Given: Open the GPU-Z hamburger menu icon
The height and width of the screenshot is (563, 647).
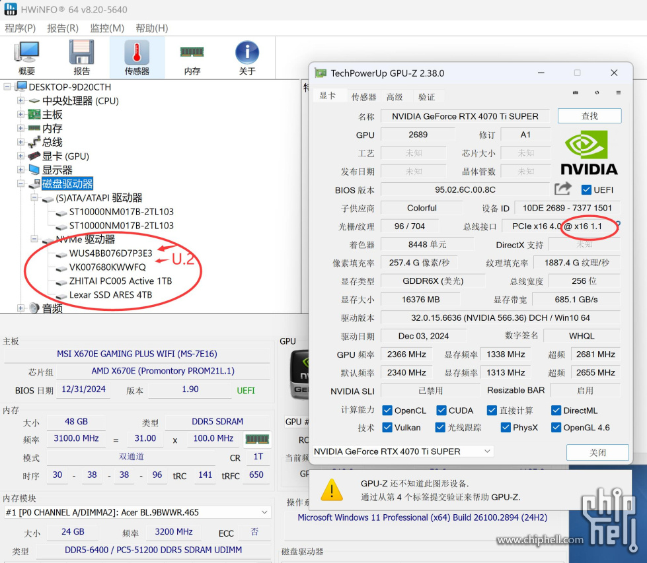Looking at the screenshot, I should click(618, 93).
